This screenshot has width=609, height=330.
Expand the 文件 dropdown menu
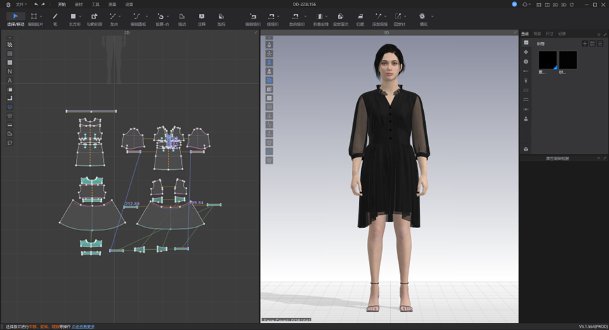tap(21, 4)
